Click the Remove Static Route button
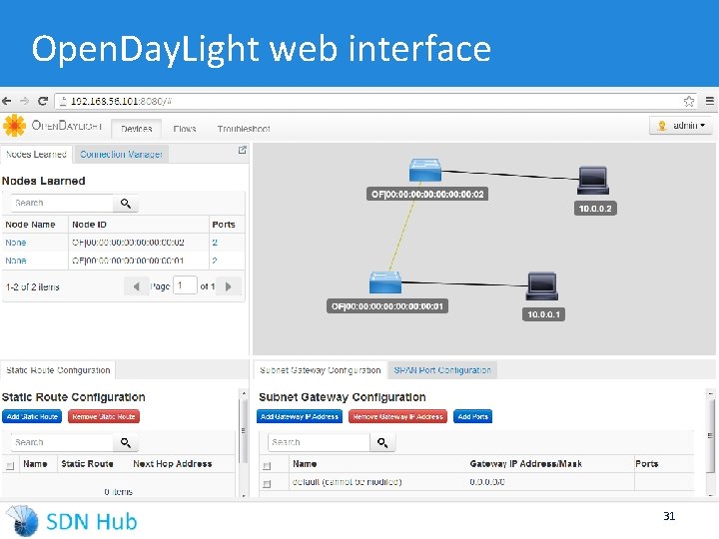 click(x=104, y=416)
